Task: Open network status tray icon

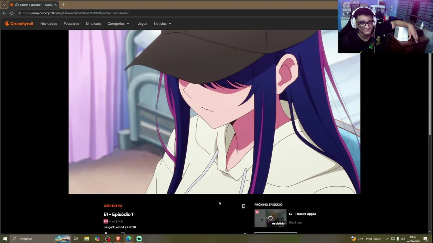Action: [x=393, y=239]
